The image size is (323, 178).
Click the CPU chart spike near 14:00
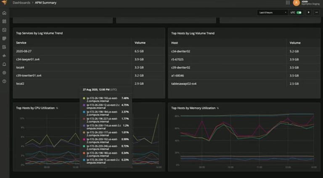(x=158, y=115)
